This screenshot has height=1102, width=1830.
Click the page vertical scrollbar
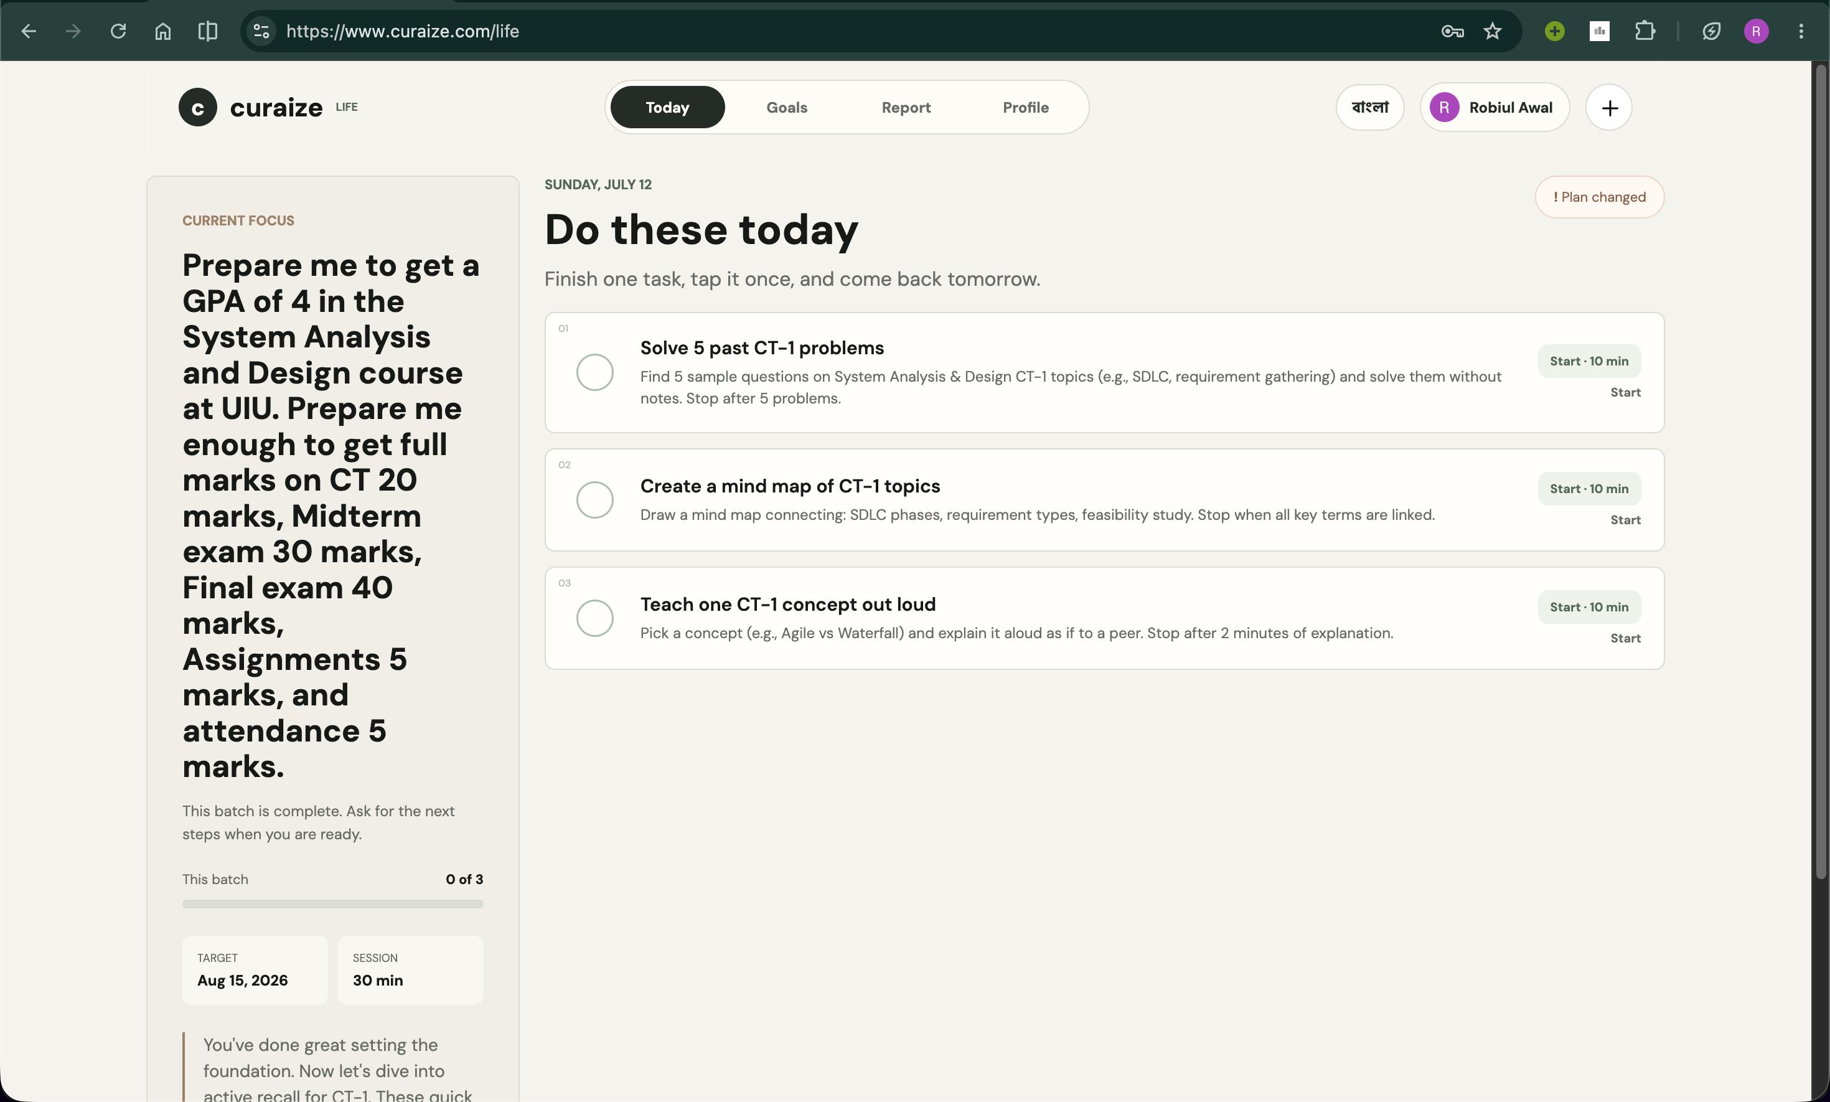(x=1820, y=471)
